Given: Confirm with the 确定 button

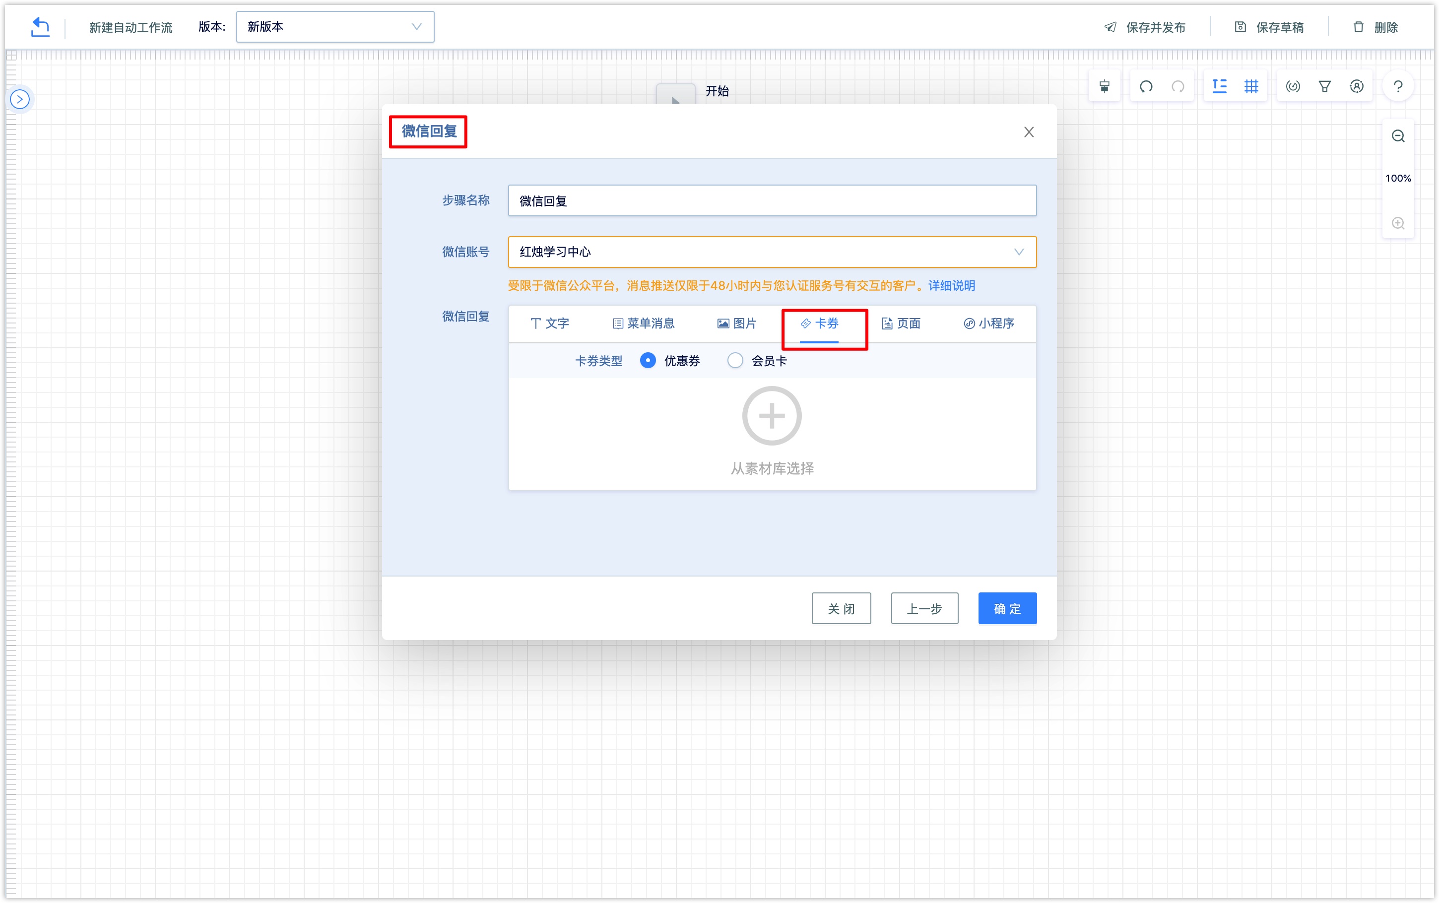Looking at the screenshot, I should (x=1007, y=609).
